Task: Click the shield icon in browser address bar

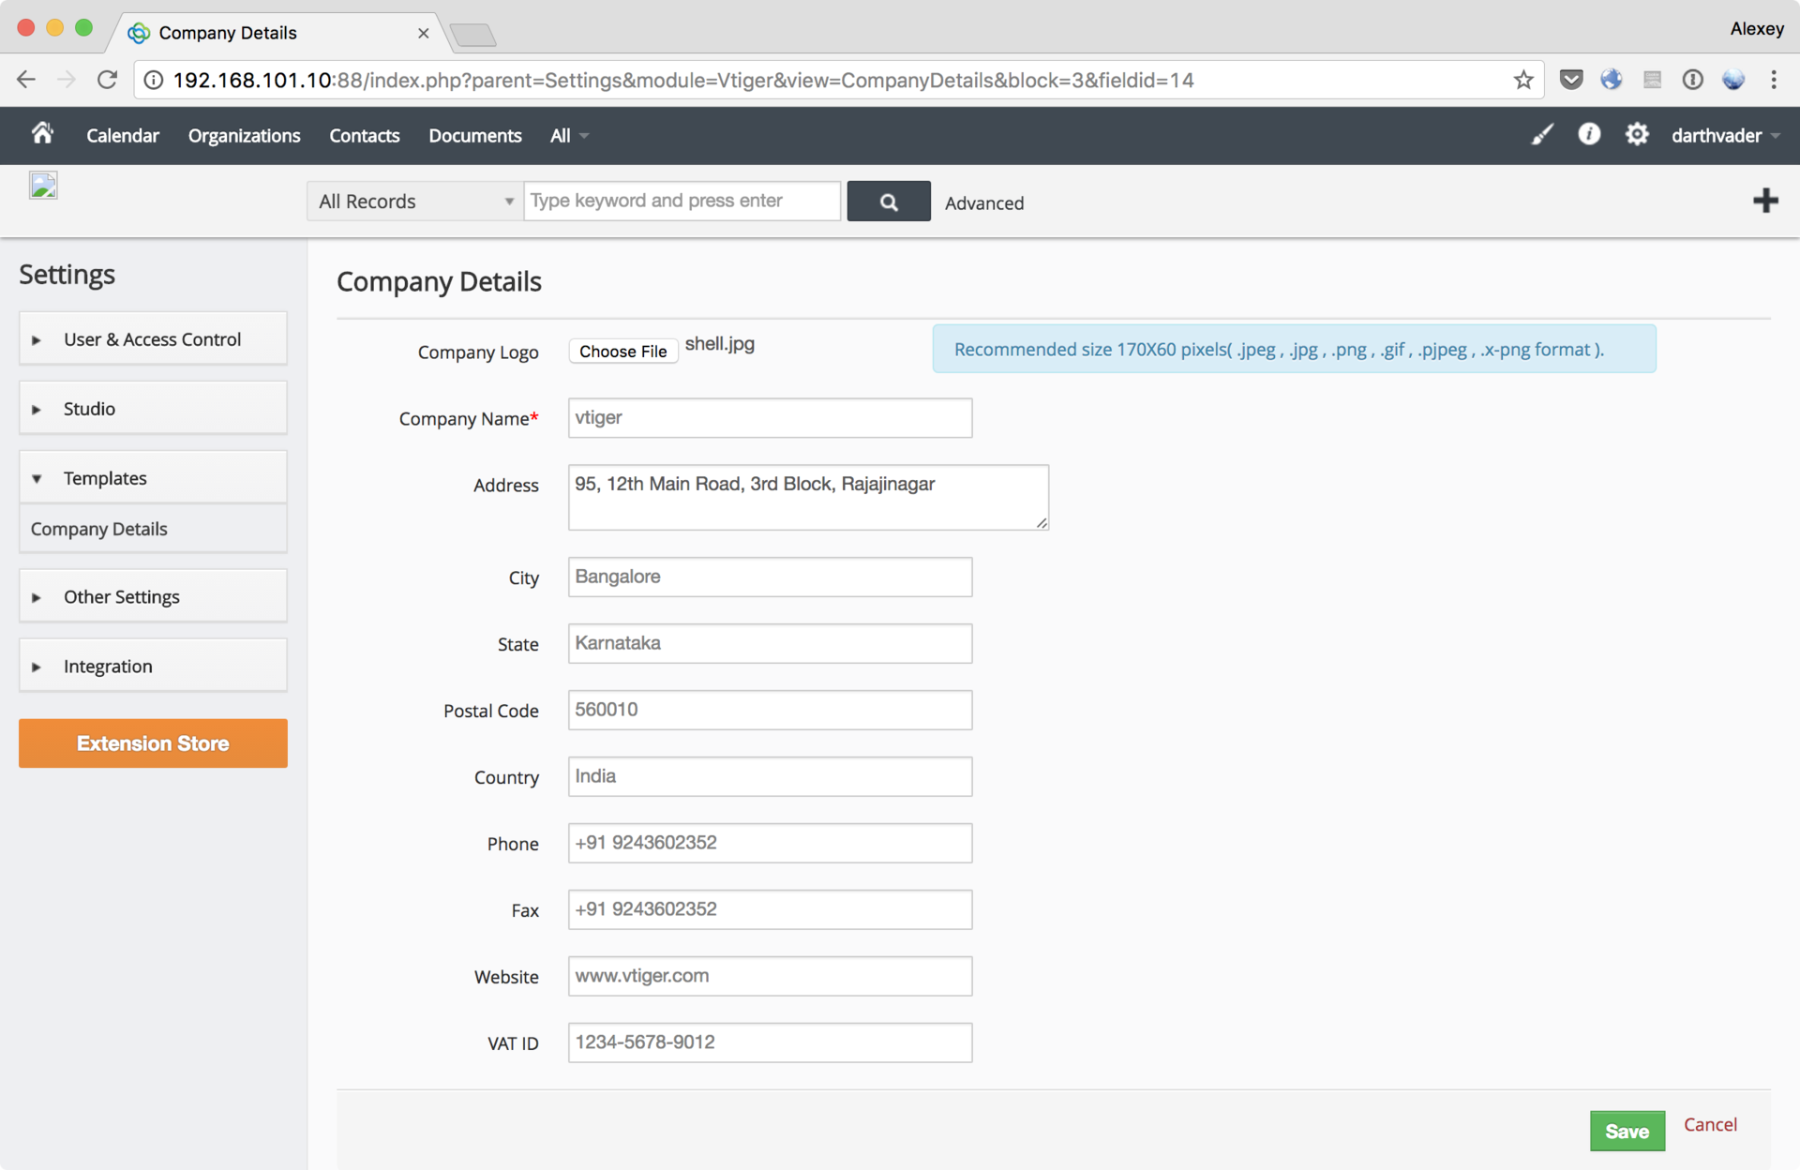Action: pyautogui.click(x=1572, y=80)
